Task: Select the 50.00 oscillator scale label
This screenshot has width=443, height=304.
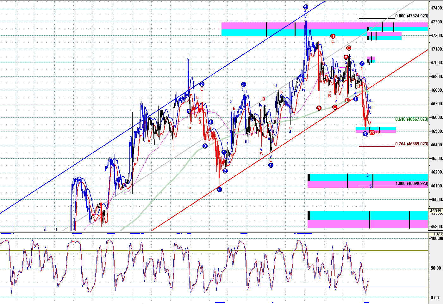Action: 436,268
